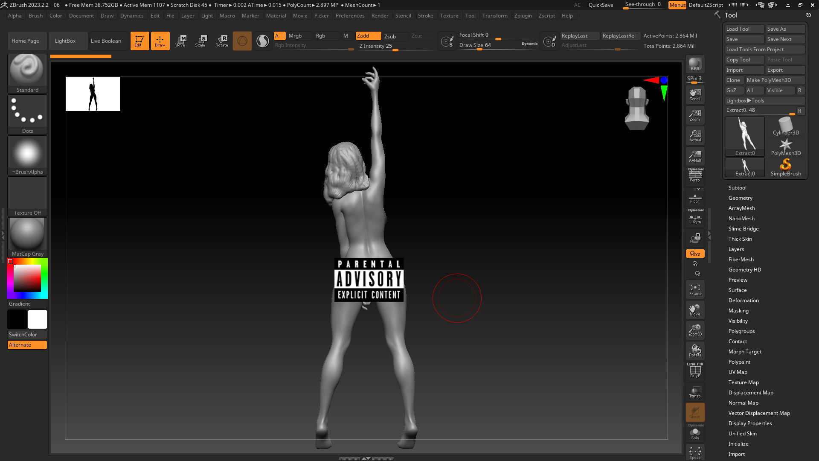This screenshot has height=461, width=819.
Task: Click the silhouette reference thumbnail
Action: point(93,94)
